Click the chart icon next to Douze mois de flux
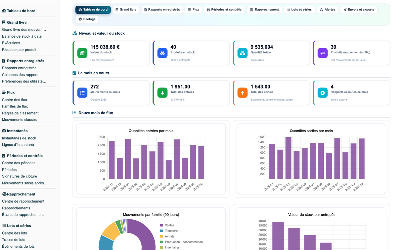Viewport: 403px width, 250px height. click(75, 113)
